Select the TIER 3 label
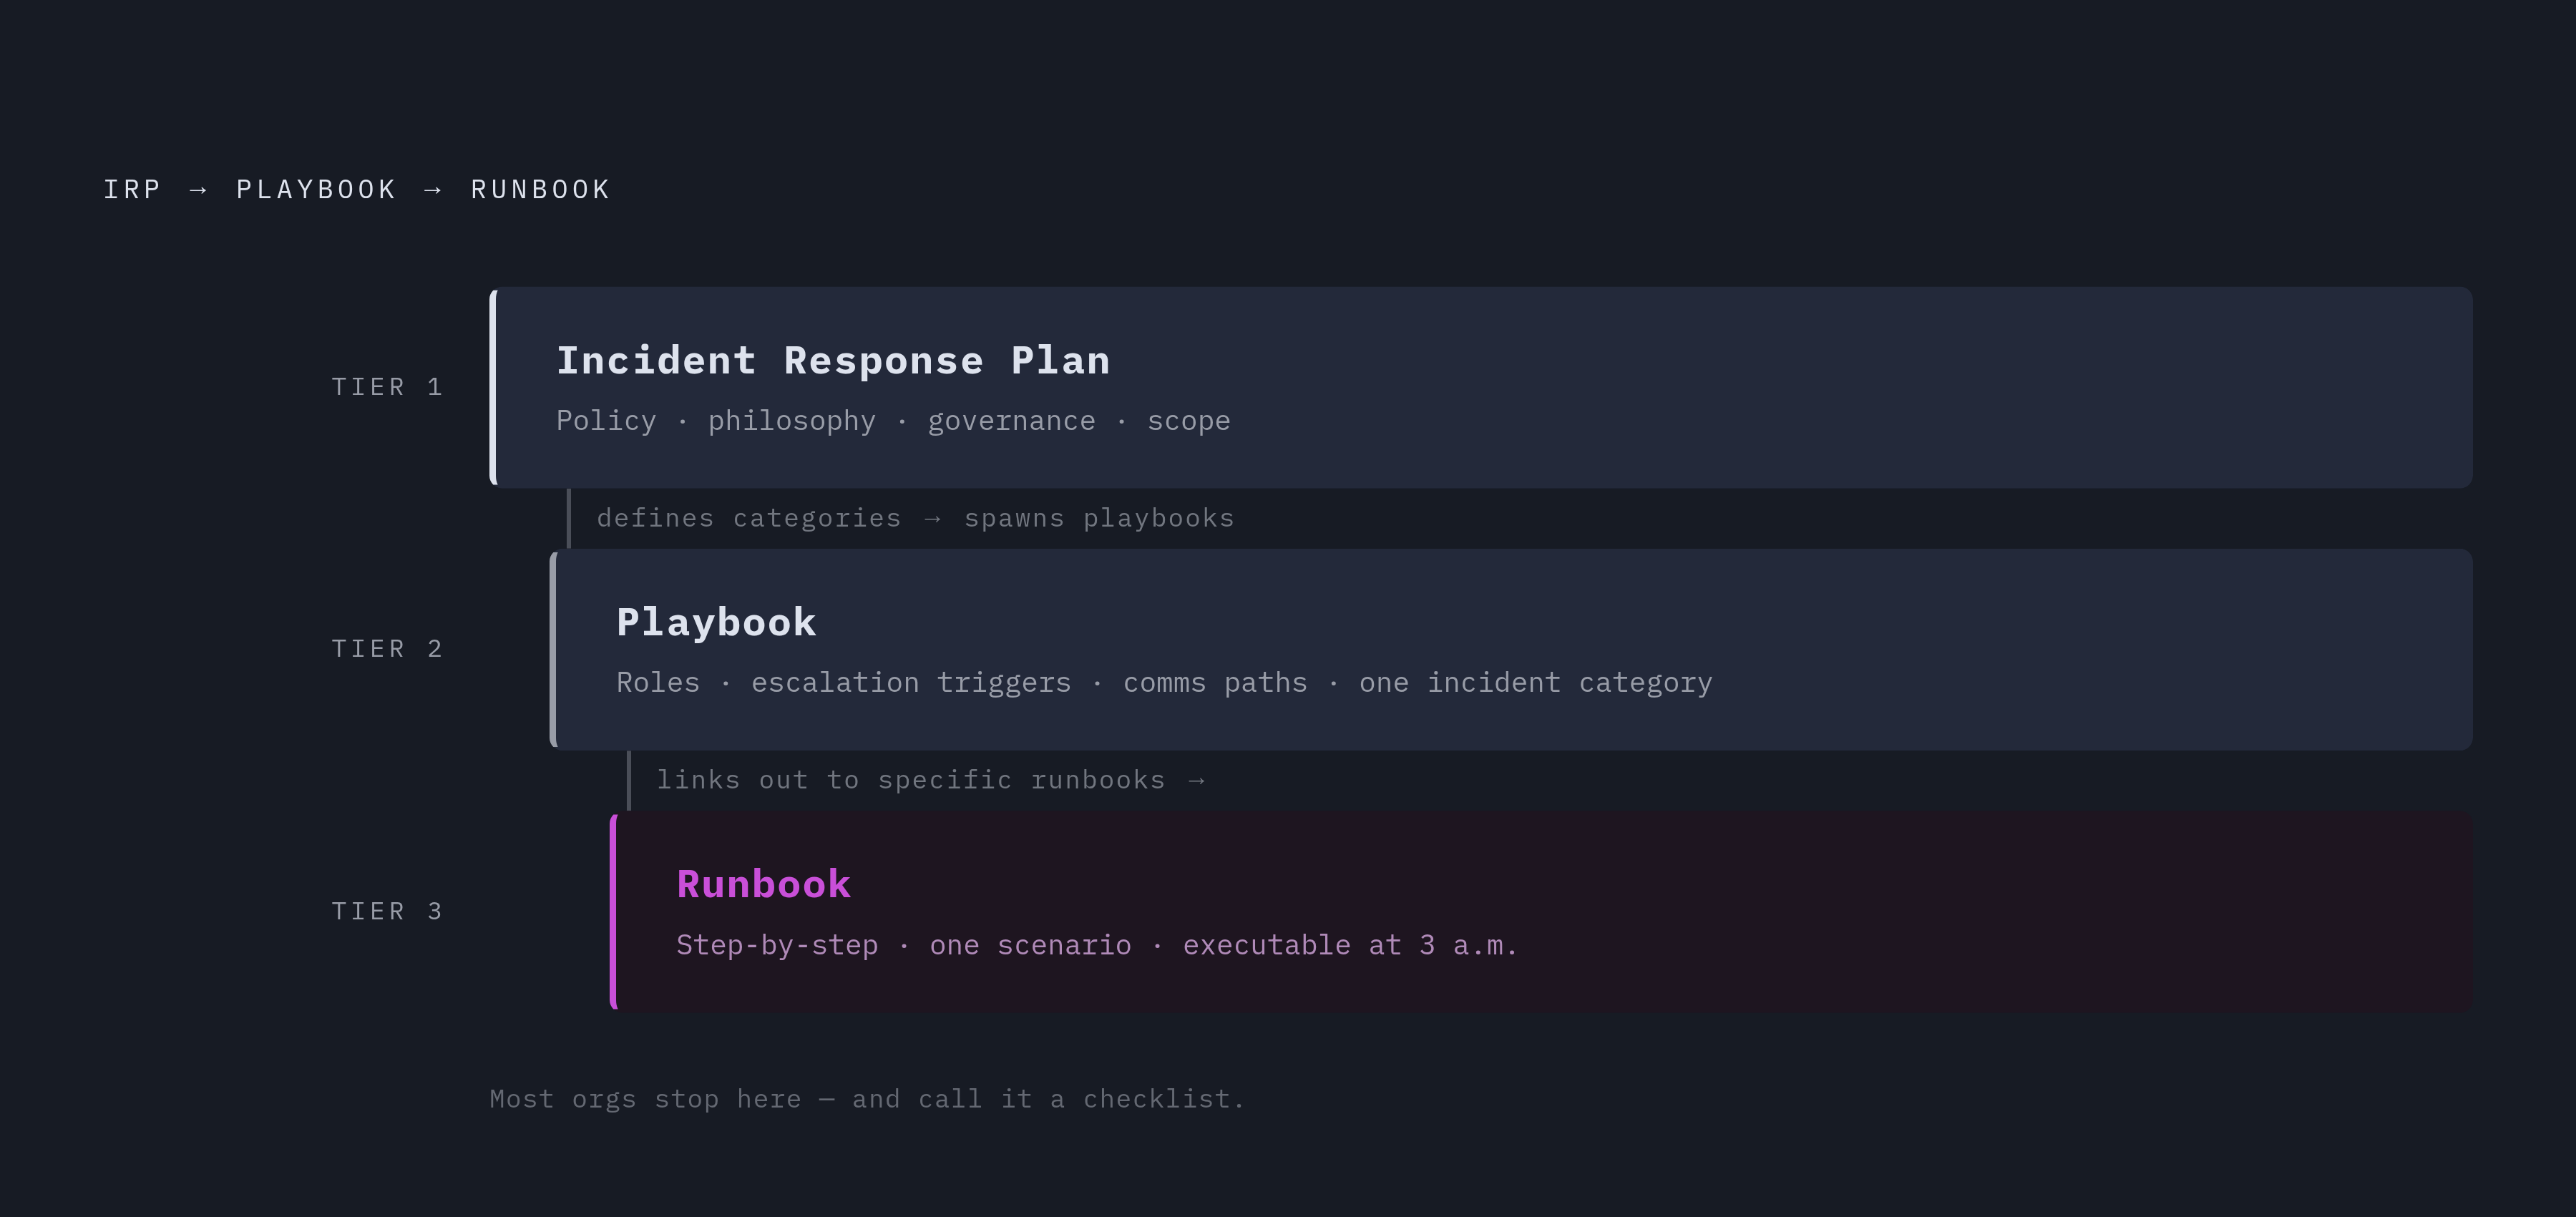This screenshot has width=2576, height=1217. 387,911
